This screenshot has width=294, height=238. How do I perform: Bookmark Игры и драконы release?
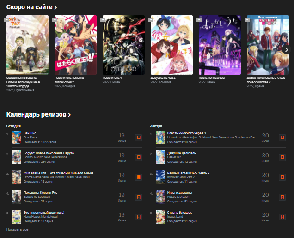[x=282, y=197]
